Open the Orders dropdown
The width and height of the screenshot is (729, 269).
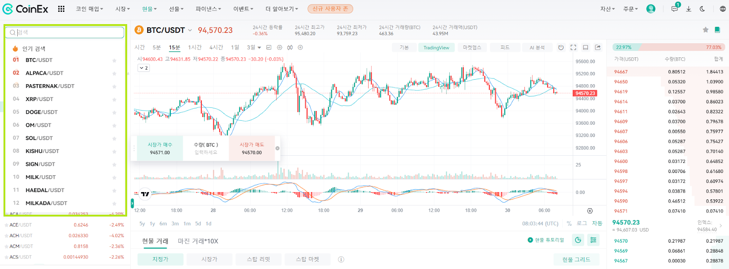(x=631, y=9)
